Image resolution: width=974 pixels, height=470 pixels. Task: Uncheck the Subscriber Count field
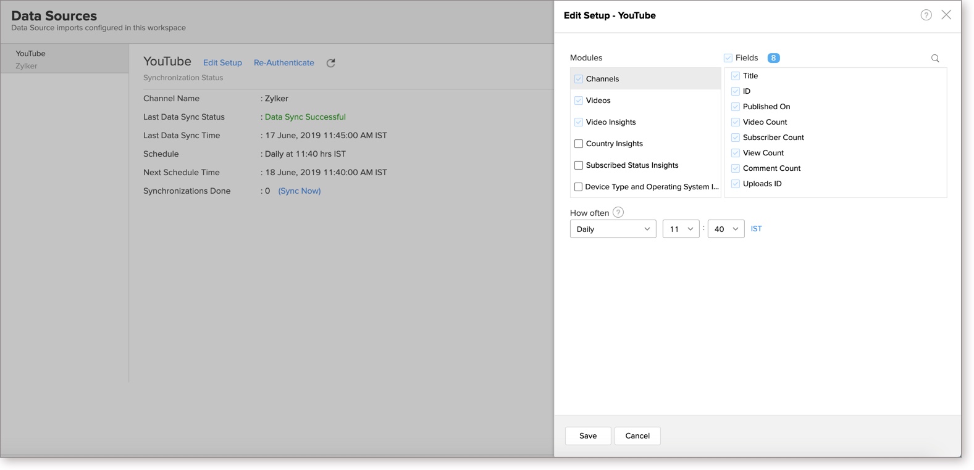point(736,138)
